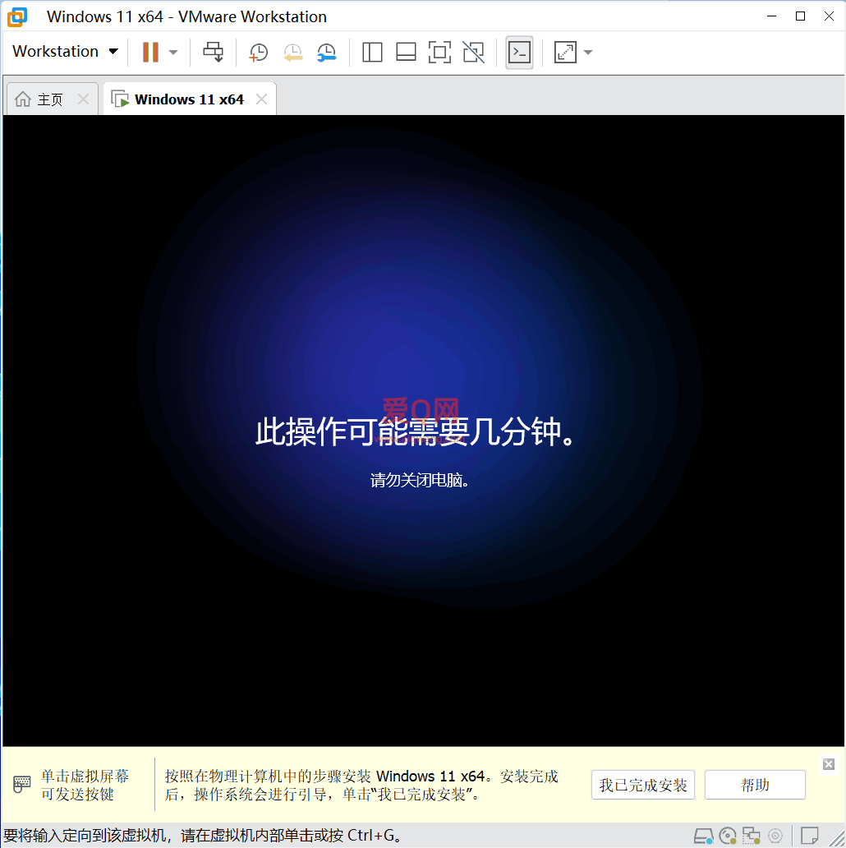The image size is (846, 848).
Task: Toggle the thumbnail bar view
Action: pos(406,53)
